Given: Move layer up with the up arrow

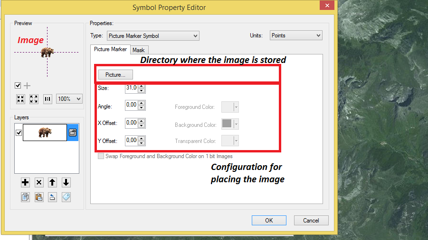Looking at the screenshot, I should [53, 182].
